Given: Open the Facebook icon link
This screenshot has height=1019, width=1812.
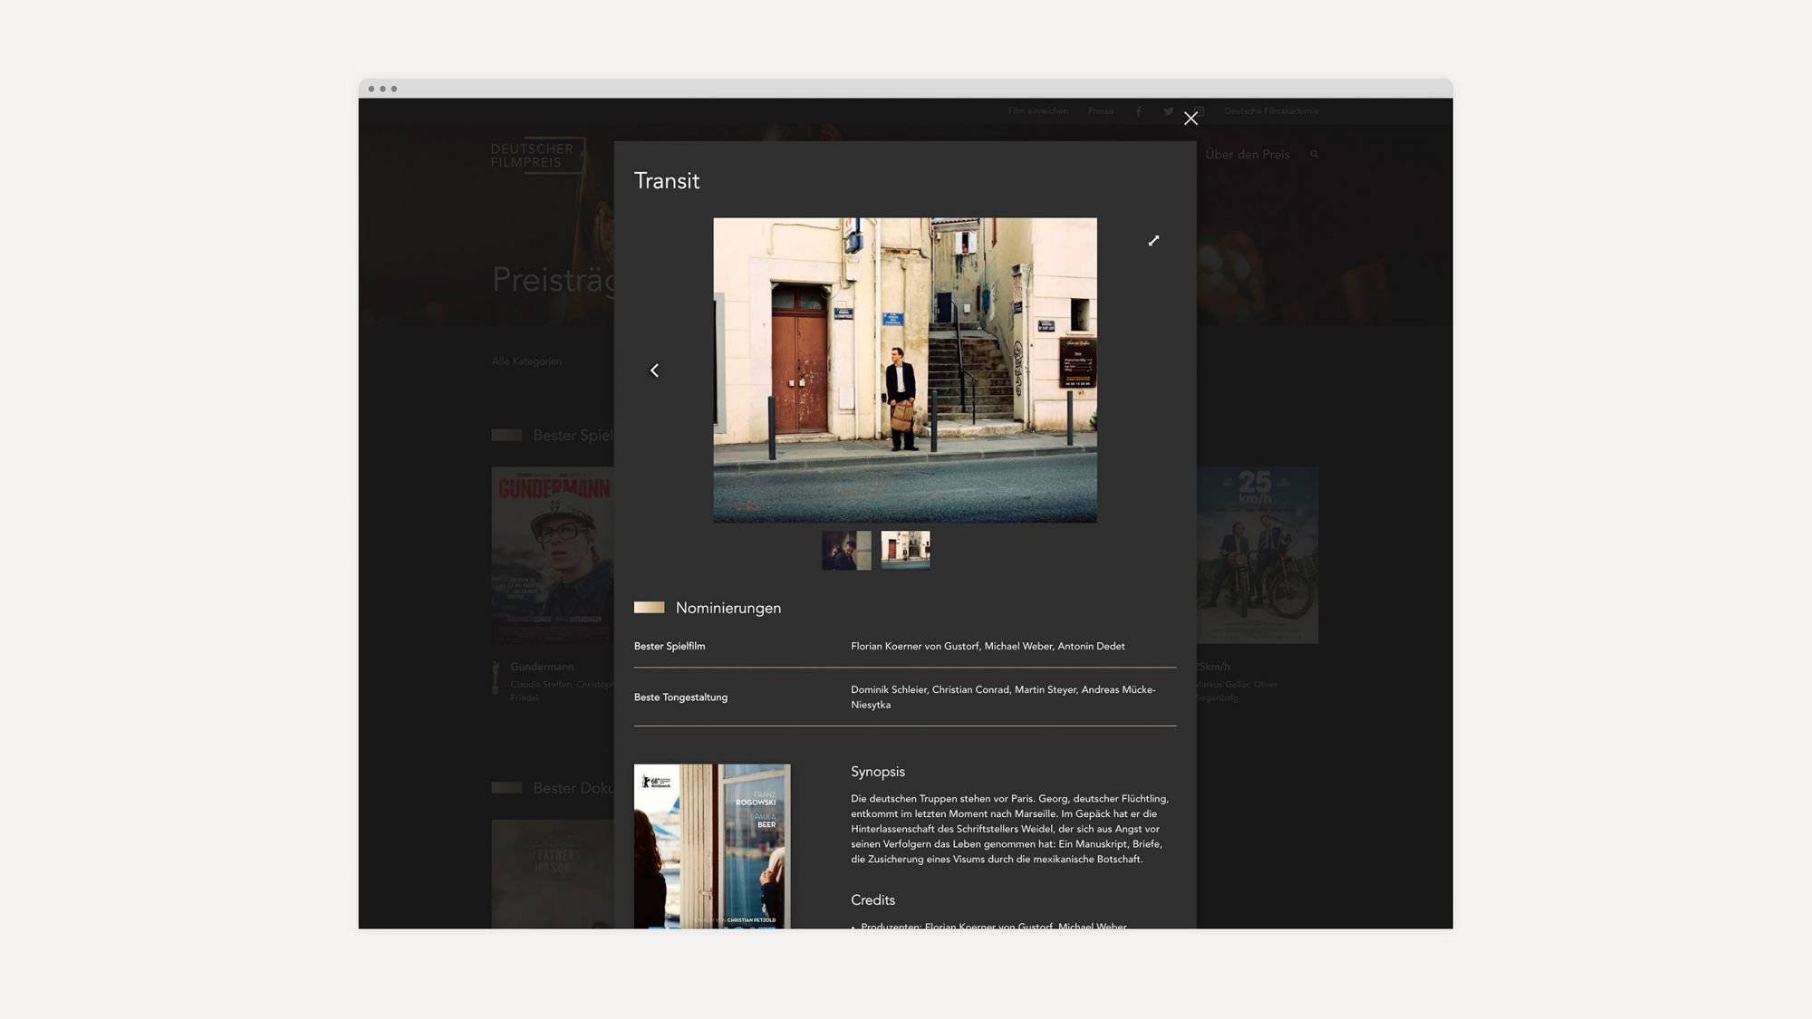Looking at the screenshot, I should pyautogui.click(x=1138, y=111).
